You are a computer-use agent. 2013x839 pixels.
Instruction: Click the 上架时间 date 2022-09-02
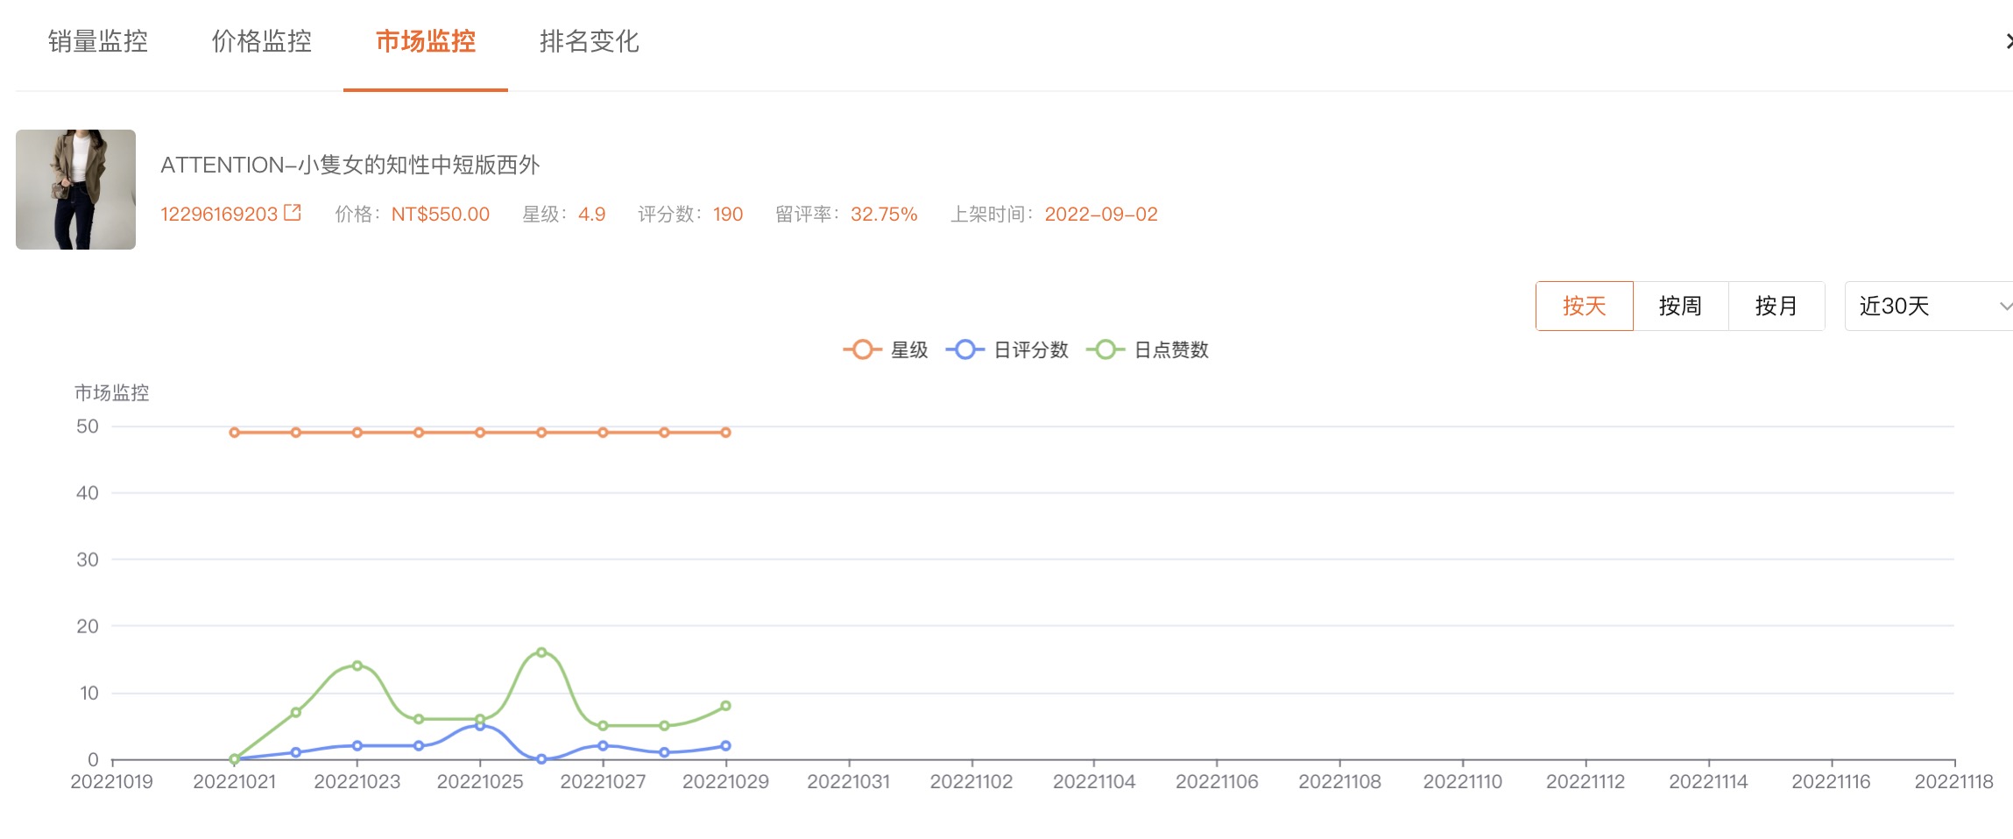1101,214
